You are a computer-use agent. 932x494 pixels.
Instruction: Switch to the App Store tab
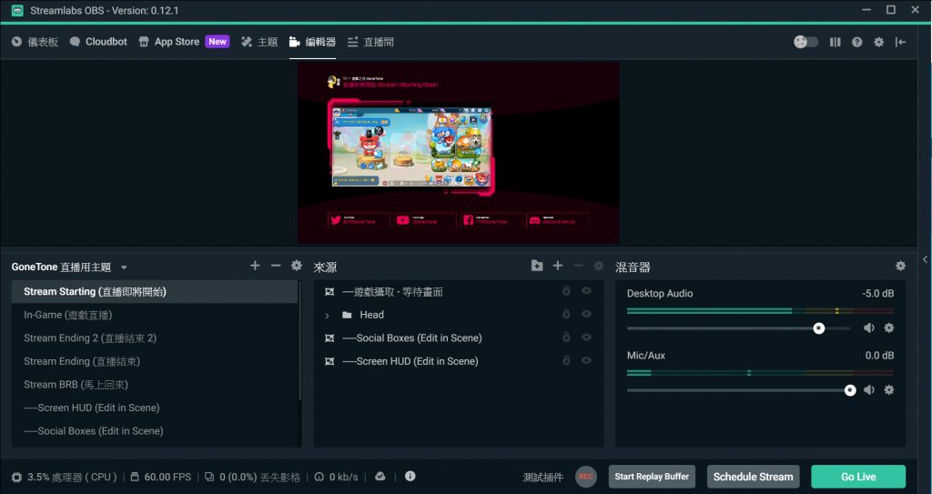coord(176,42)
